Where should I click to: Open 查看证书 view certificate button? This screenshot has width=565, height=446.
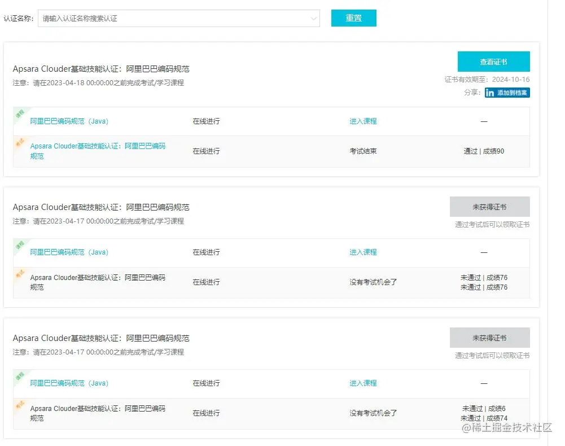[x=493, y=62]
